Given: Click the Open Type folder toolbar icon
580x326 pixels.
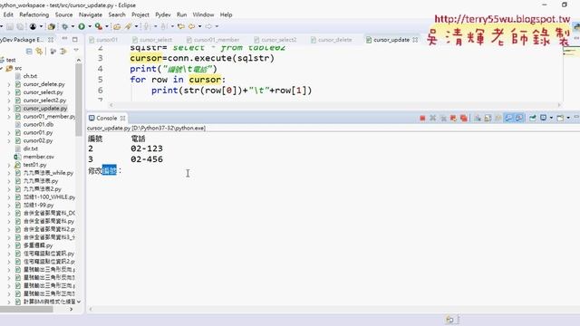Looking at the screenshot, I should 117,26.
